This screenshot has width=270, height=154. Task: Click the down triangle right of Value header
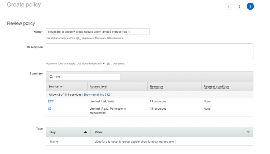click(248, 132)
